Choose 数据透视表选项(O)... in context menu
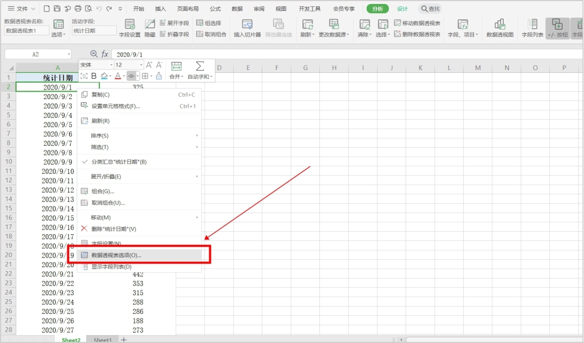584x343 pixels. coord(139,255)
